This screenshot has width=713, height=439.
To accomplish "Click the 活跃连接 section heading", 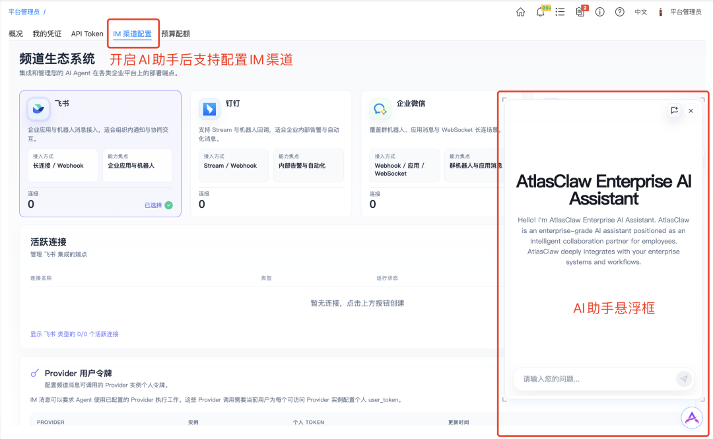I will point(48,242).
